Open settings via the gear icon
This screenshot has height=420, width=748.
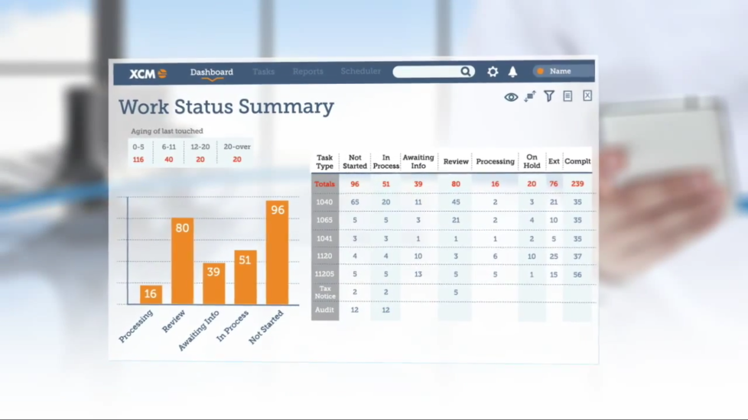tap(493, 72)
